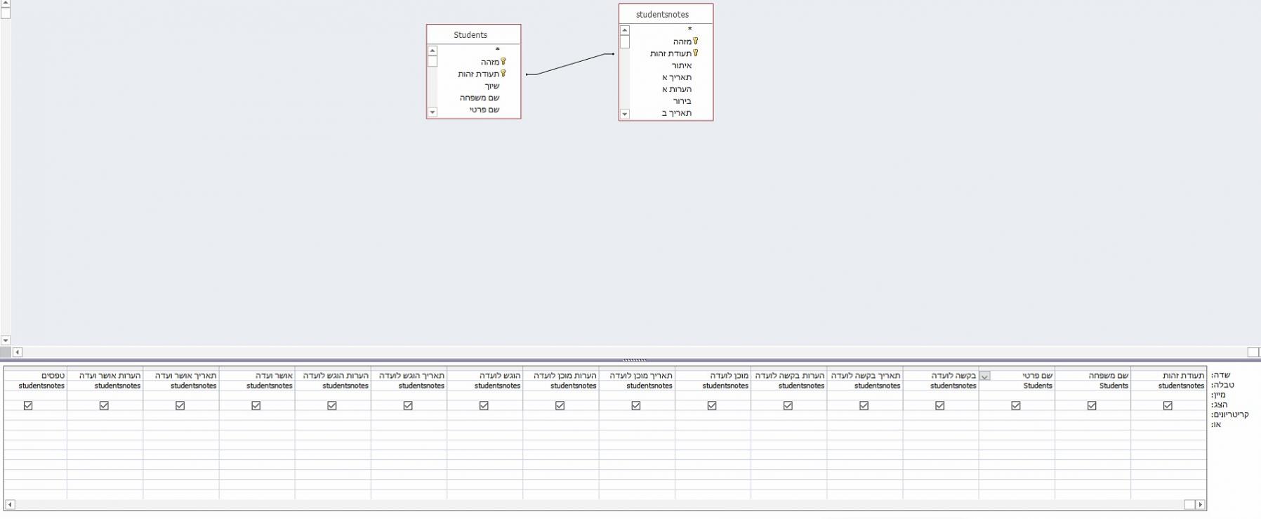Toggle the Show checkbox for the שם משפחה column
This screenshot has width=1261, height=519.
pyautogui.click(x=1092, y=405)
